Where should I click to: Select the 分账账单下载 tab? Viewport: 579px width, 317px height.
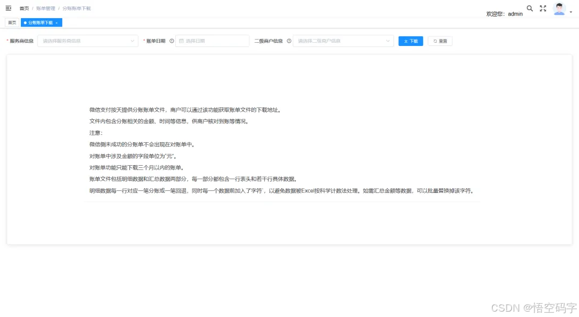click(40, 23)
